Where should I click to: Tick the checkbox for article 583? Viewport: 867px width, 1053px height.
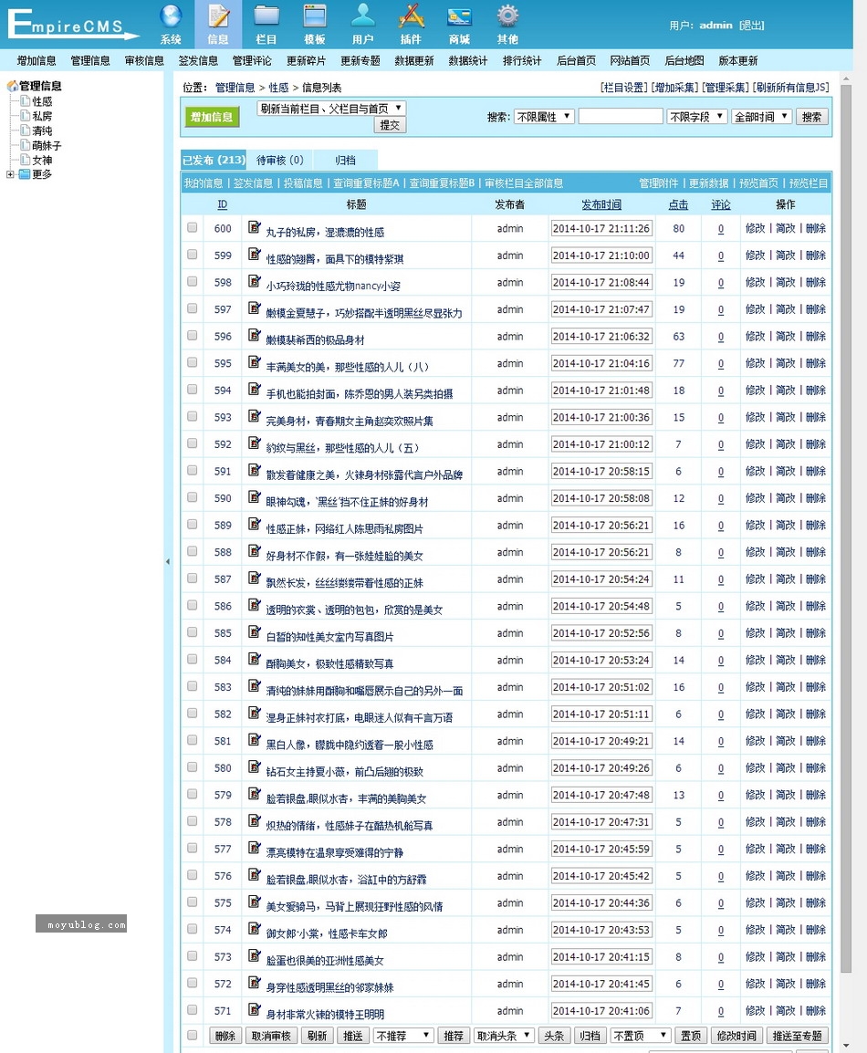click(x=192, y=686)
